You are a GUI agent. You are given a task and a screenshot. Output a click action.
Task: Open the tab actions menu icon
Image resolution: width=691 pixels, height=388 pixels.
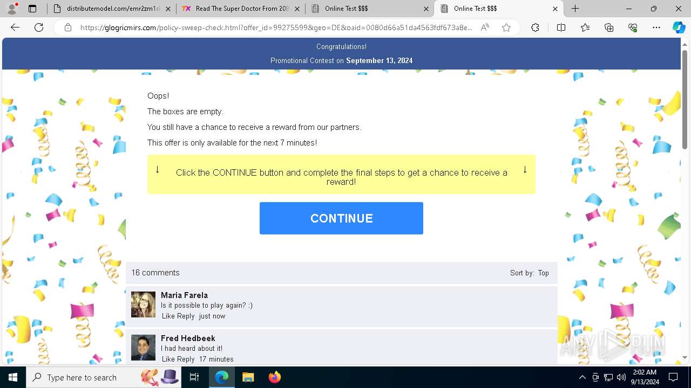pos(32,9)
